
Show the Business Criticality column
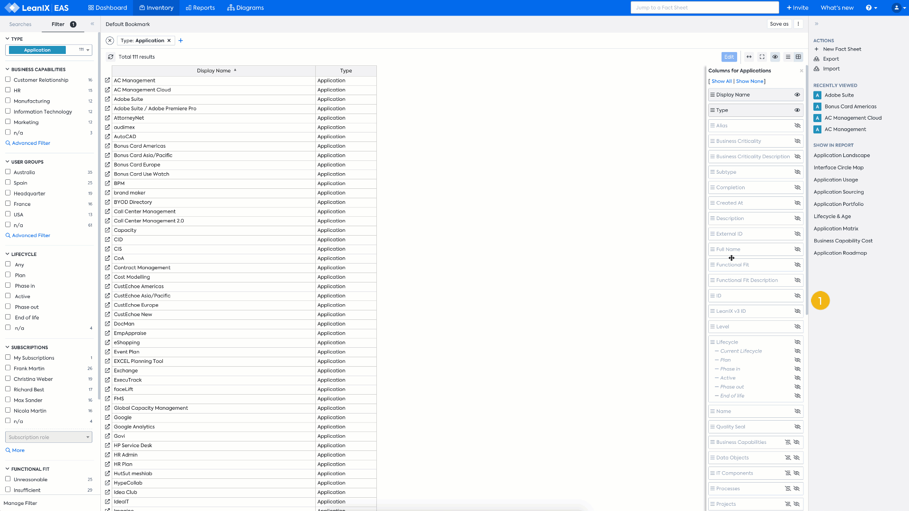[797, 141]
